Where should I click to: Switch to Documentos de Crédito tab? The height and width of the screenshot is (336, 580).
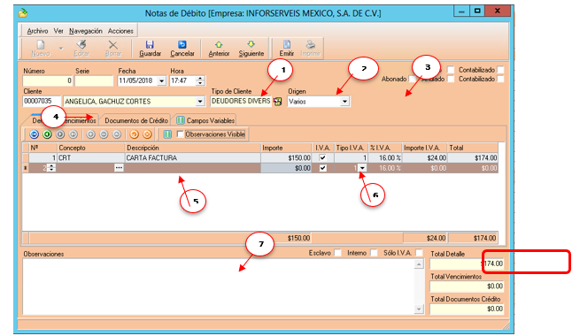click(136, 120)
